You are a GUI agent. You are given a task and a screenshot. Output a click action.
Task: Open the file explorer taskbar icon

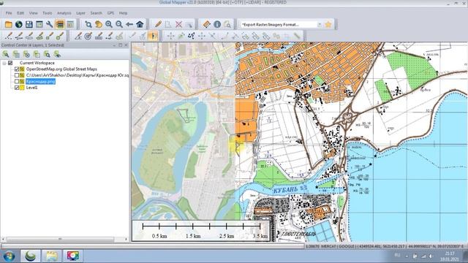point(52,256)
